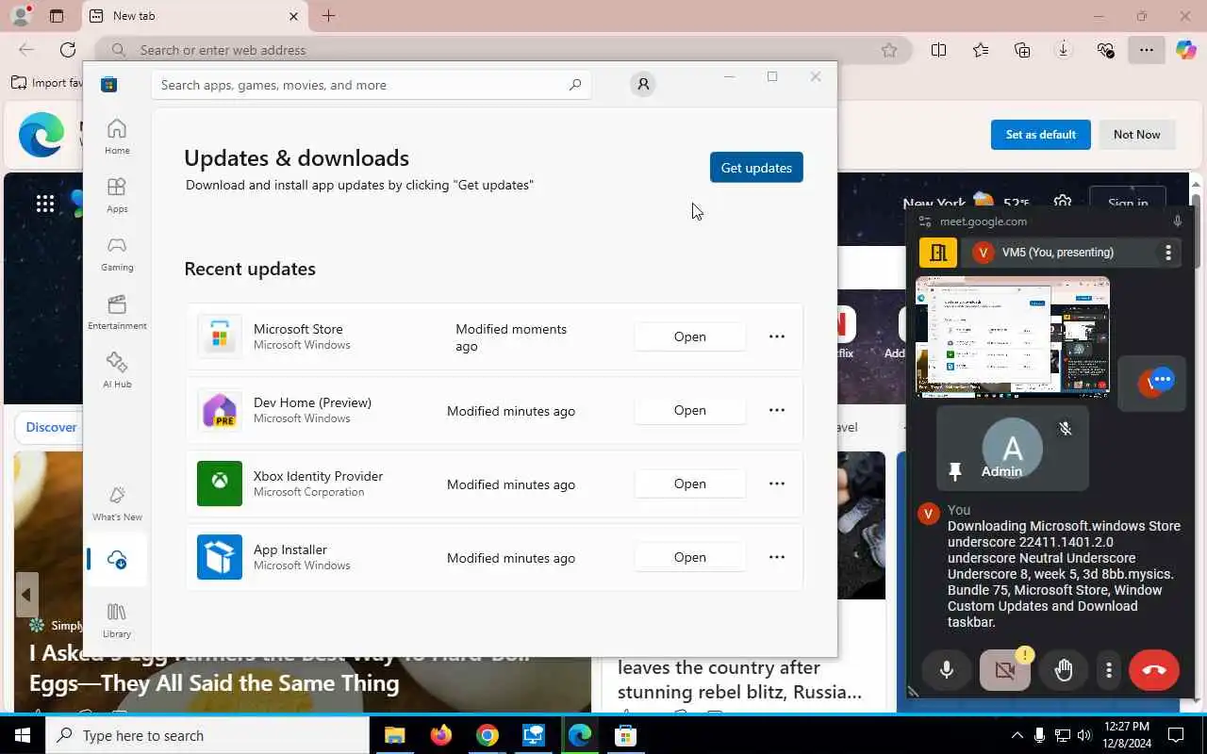Open Edge tab actions menu icon
The width and height of the screenshot is (1207, 754).
57,16
